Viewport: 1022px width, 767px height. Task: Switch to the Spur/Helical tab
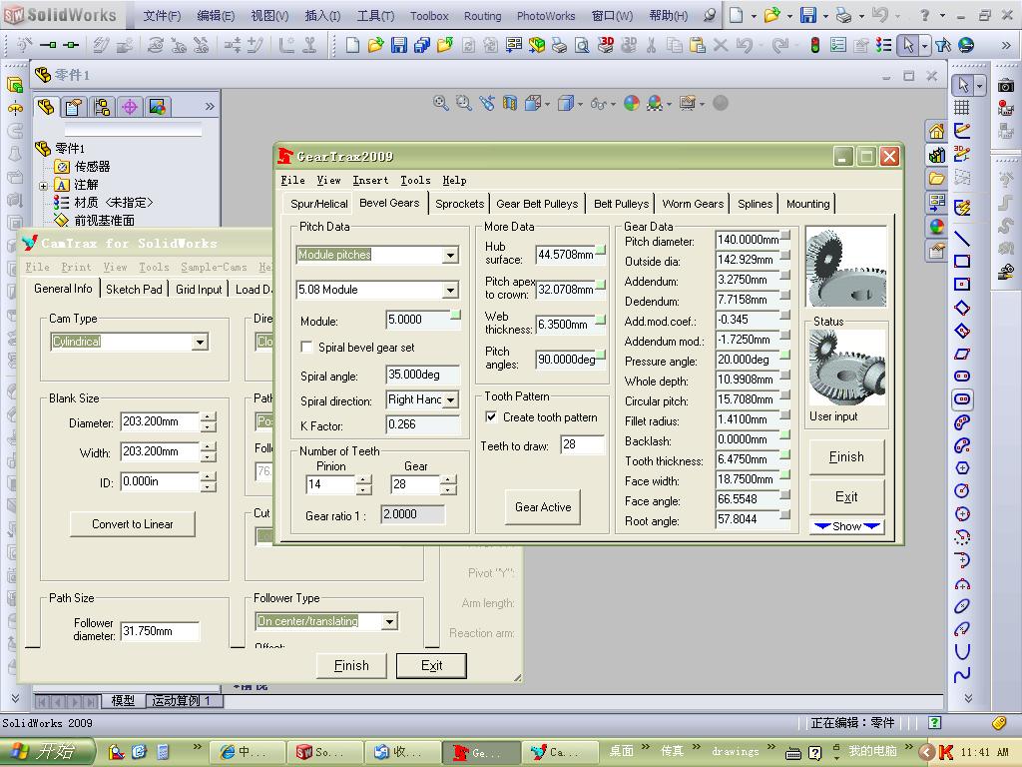pyautogui.click(x=318, y=204)
